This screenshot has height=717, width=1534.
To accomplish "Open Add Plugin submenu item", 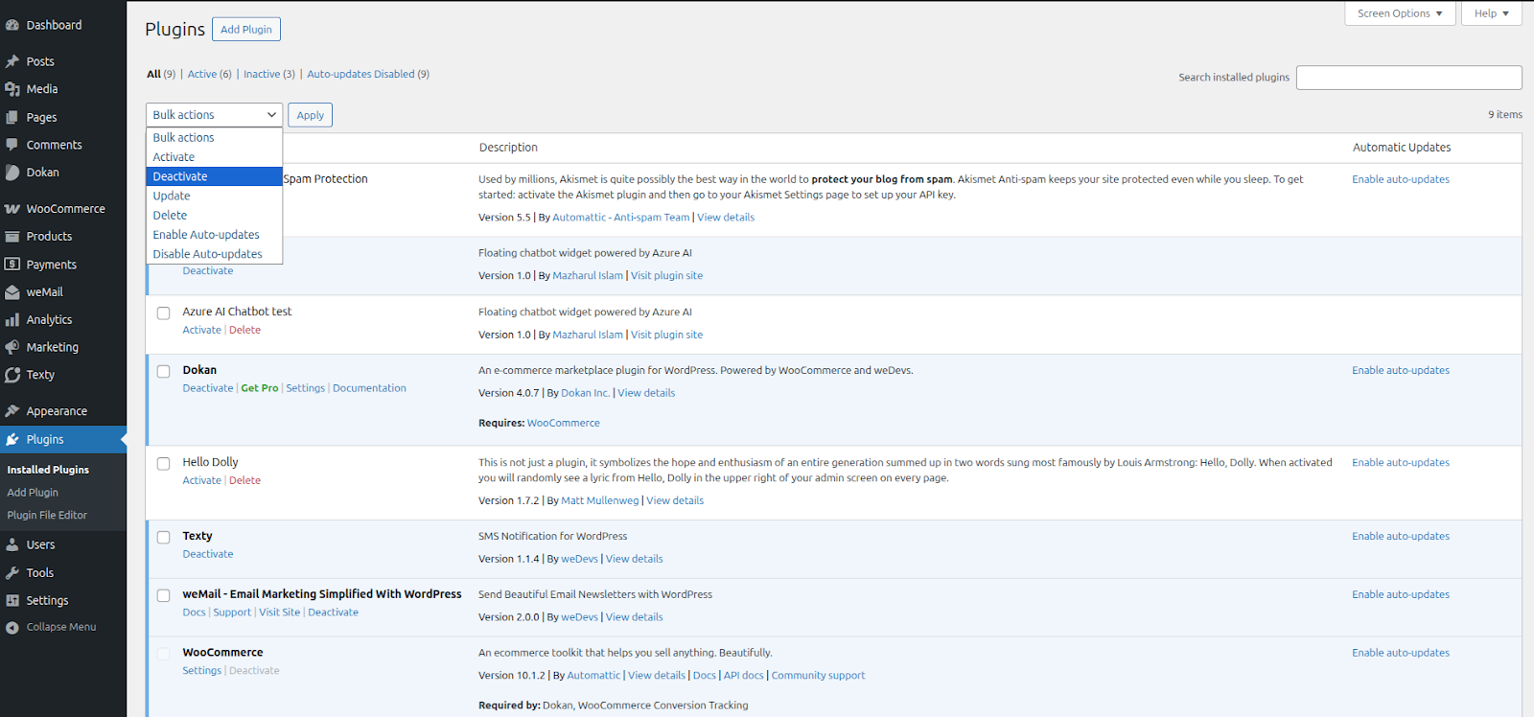I will coord(33,493).
